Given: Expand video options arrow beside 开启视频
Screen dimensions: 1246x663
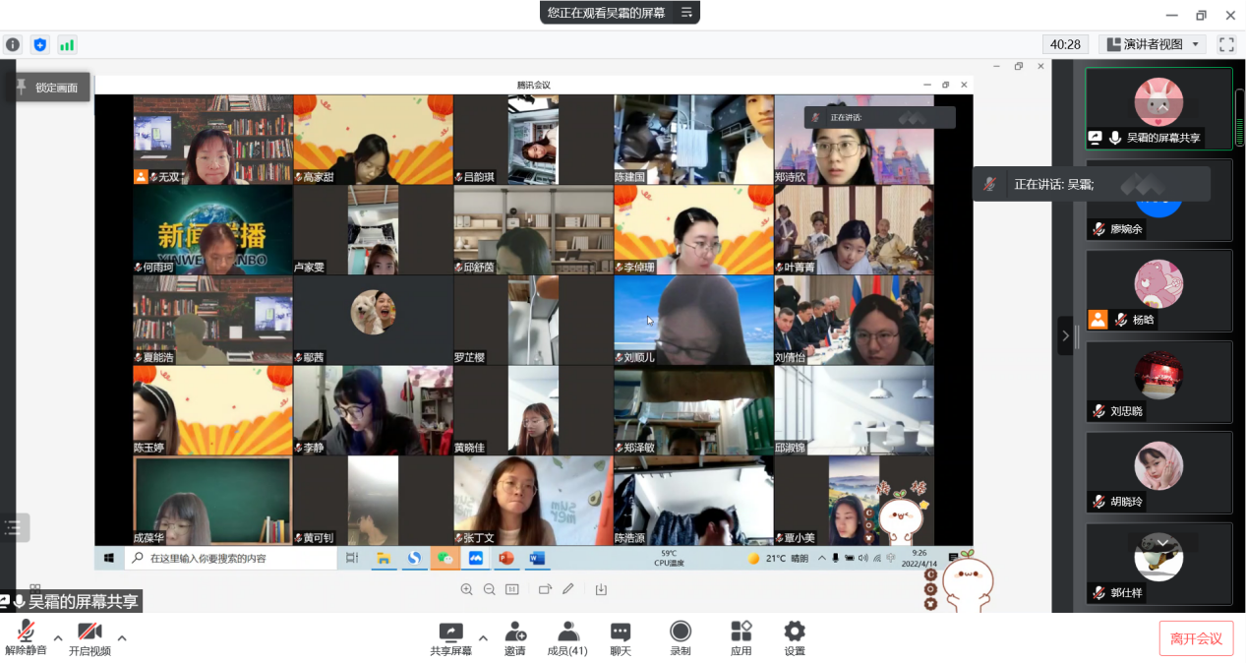Looking at the screenshot, I should pos(122,637).
